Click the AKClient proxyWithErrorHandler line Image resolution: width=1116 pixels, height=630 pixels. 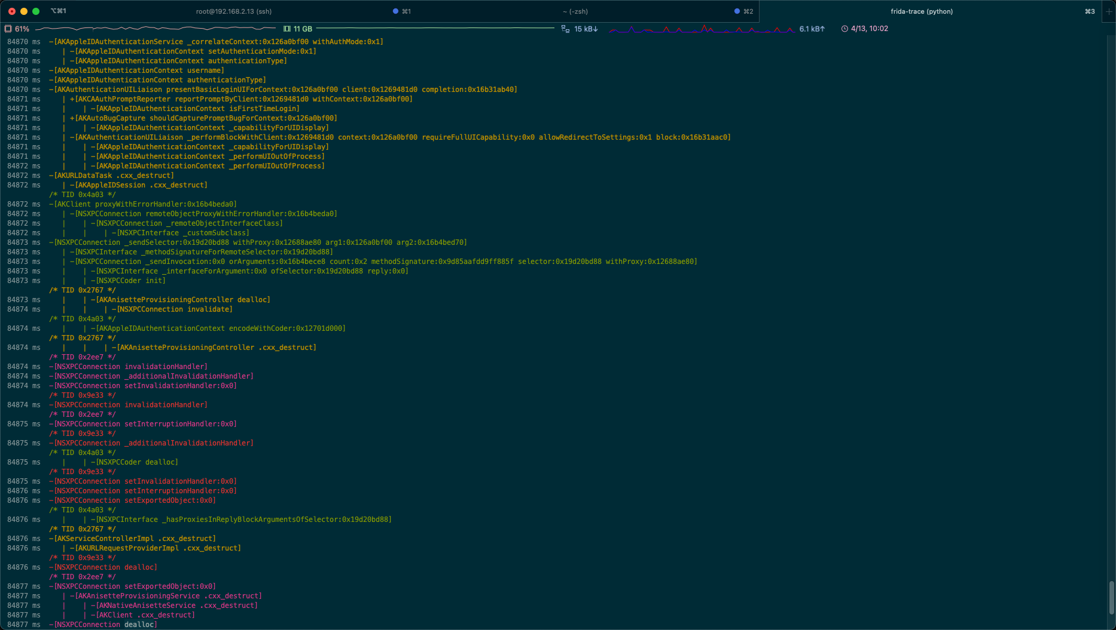(x=143, y=204)
